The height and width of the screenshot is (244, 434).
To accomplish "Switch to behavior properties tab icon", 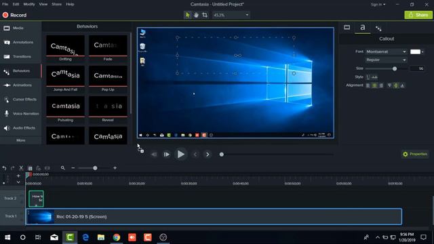I will [x=378, y=28].
